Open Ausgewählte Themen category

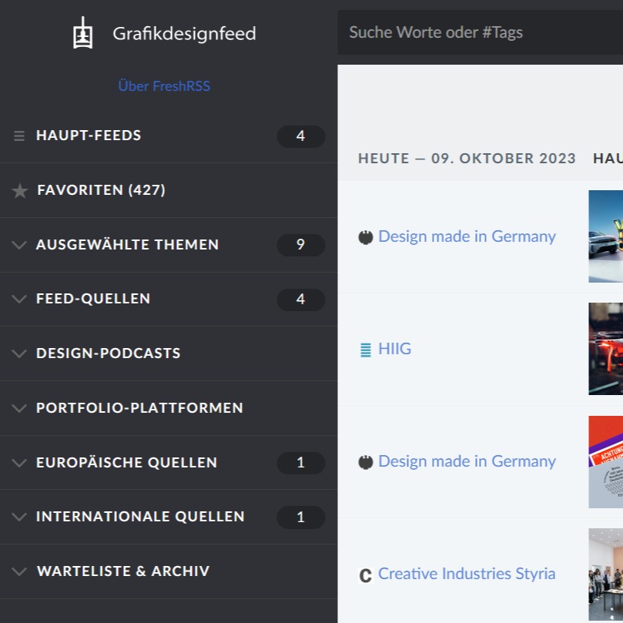pyautogui.click(x=128, y=244)
